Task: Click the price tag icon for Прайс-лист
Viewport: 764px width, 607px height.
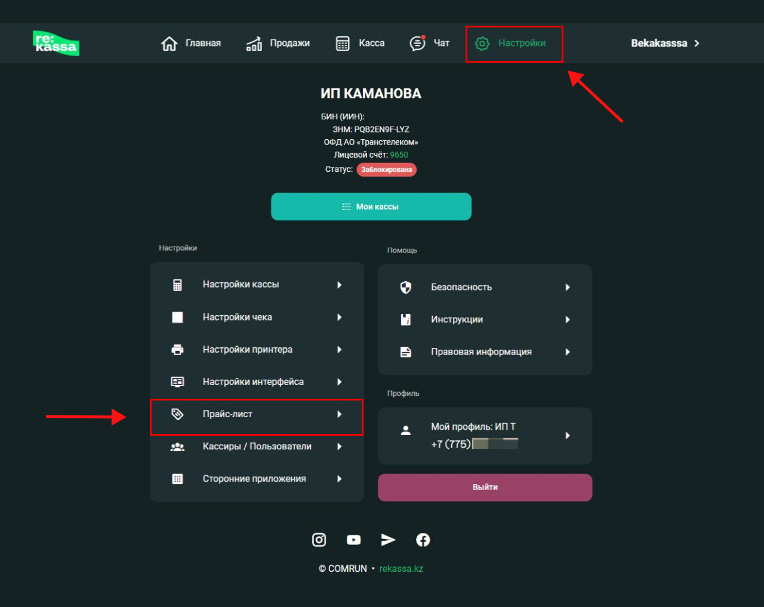Action: pos(177,414)
